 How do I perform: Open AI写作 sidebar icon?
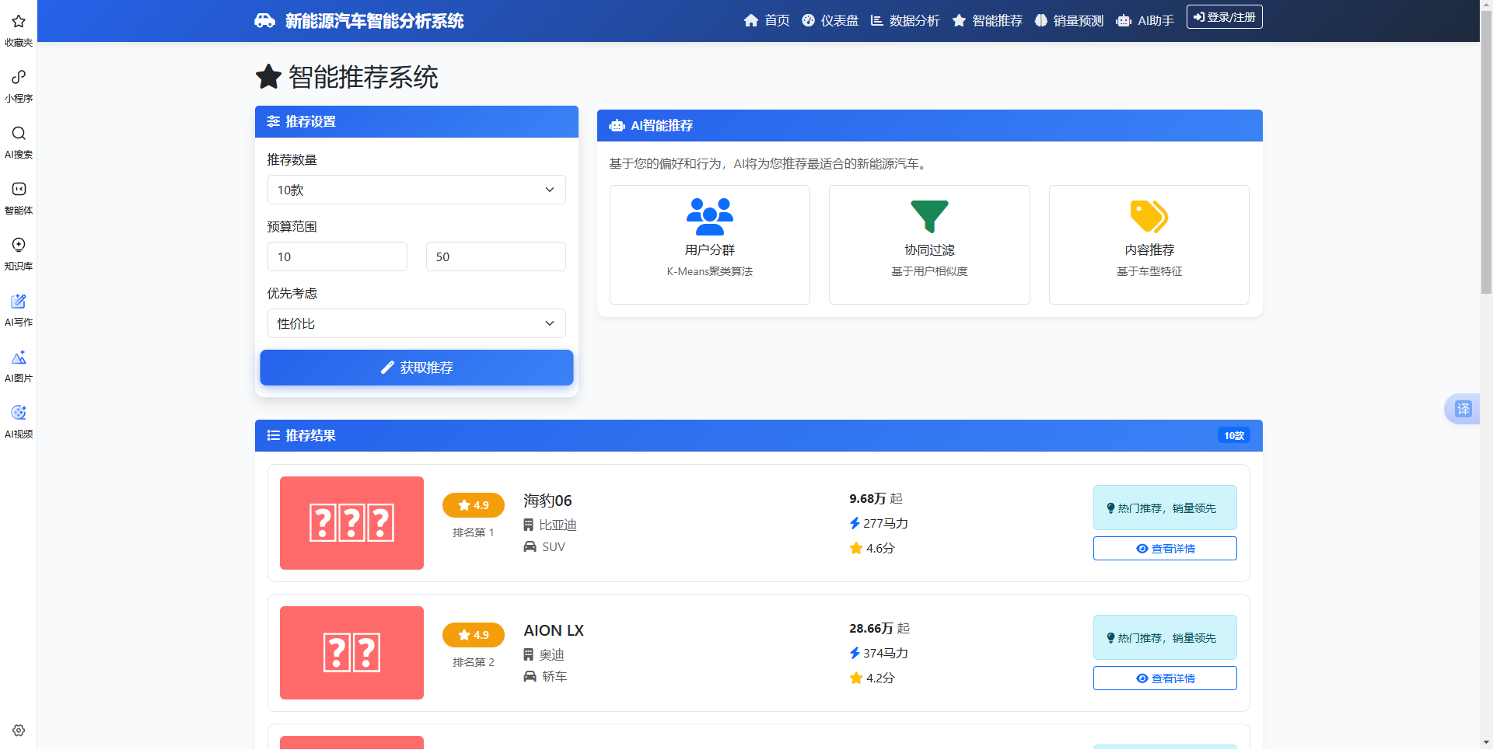click(x=19, y=301)
